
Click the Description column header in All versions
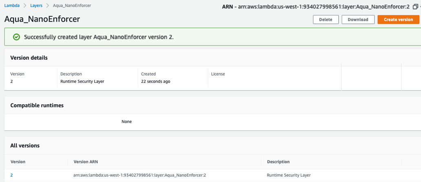(278, 162)
